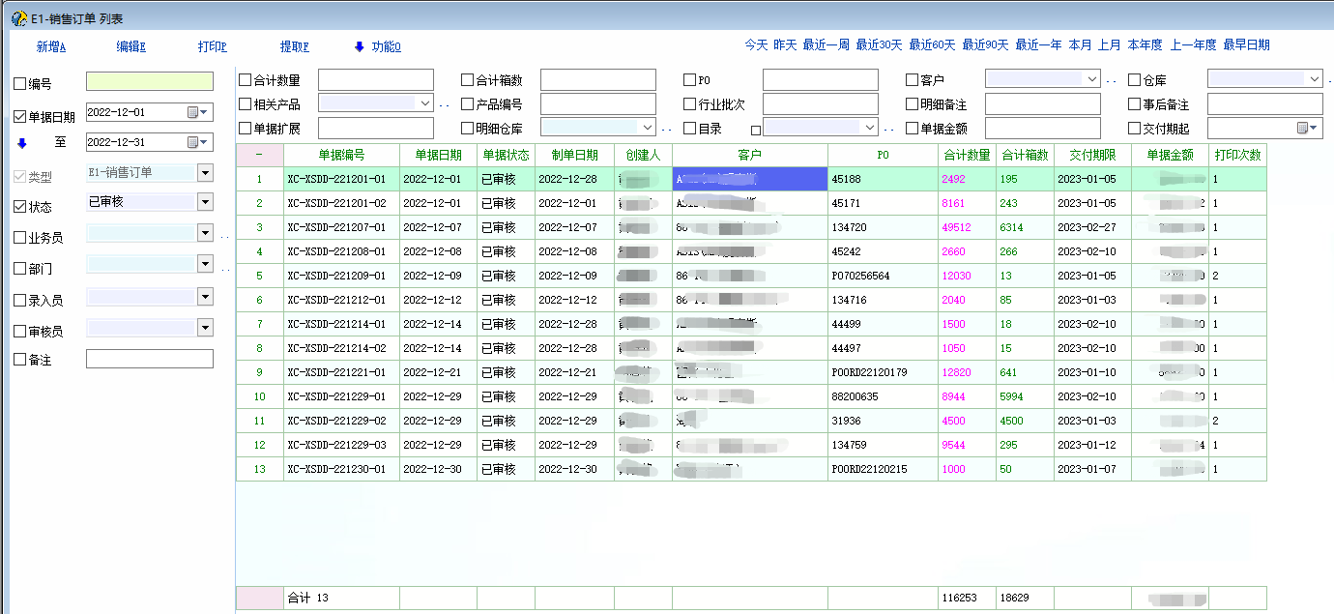Viewport: 1334px width, 614px height.
Task: Open the 部门 dropdown list
Action: (x=204, y=264)
